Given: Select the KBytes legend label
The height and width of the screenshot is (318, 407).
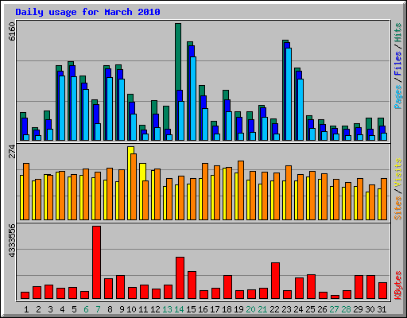Looking at the screenshot, I should tap(398, 285).
